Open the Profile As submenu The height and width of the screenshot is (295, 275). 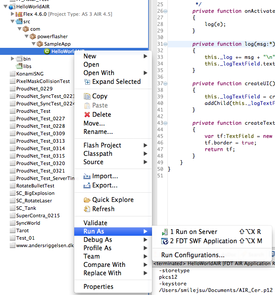pos(113,248)
